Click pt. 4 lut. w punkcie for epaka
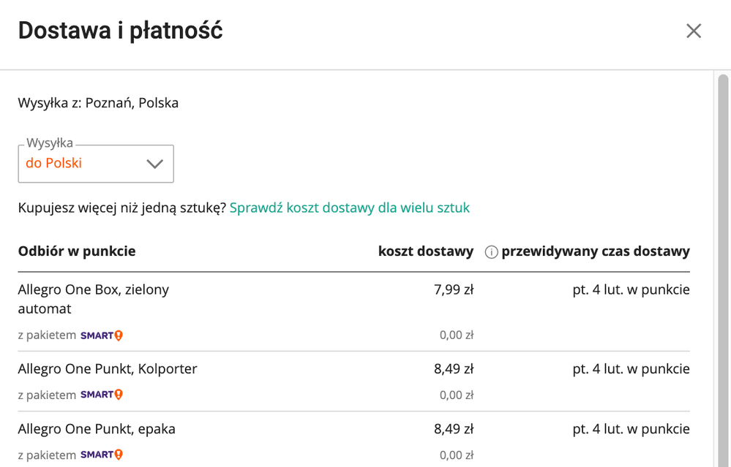Image resolution: width=731 pixels, height=467 pixels. (631, 429)
